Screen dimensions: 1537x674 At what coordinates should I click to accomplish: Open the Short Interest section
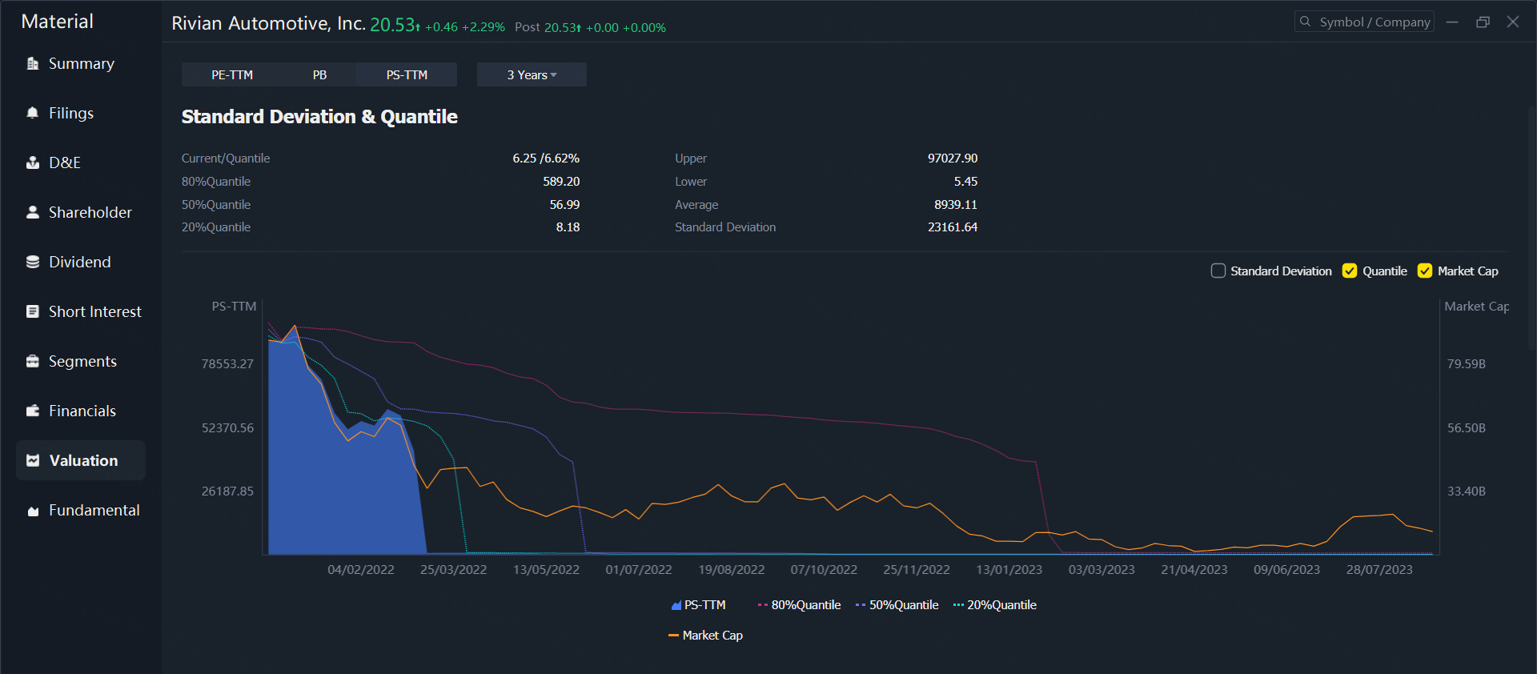pyautogui.click(x=81, y=311)
